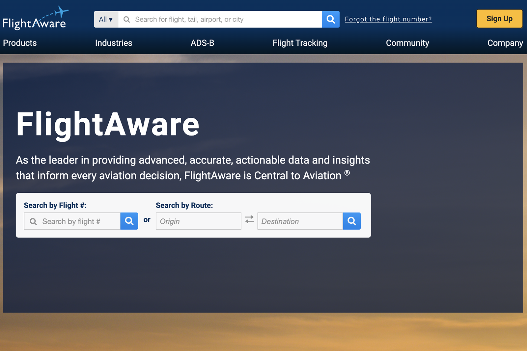
Task: Click inside the Origin input field
Action: pos(198,221)
